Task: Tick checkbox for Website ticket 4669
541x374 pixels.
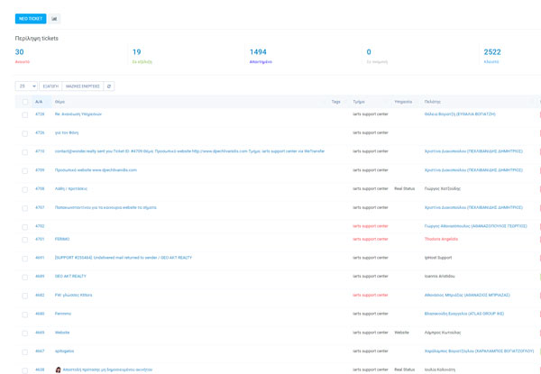Action: point(25,333)
